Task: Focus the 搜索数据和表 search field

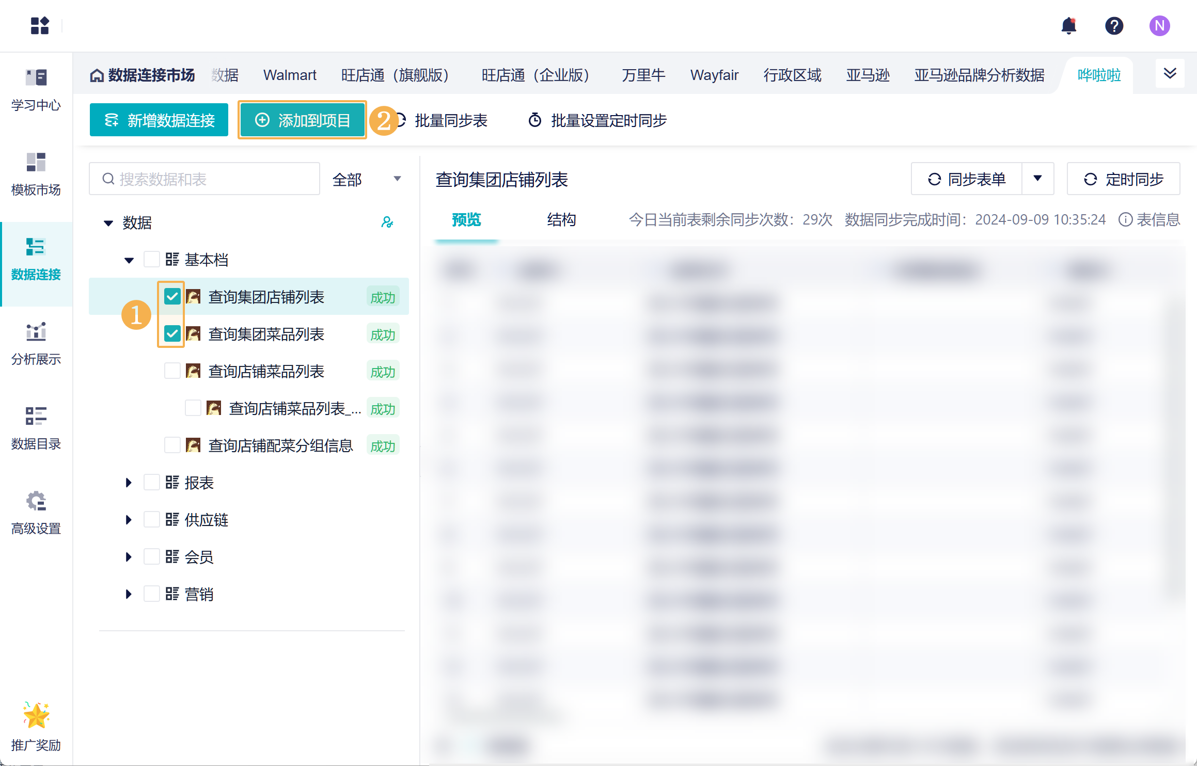Action: coord(204,179)
